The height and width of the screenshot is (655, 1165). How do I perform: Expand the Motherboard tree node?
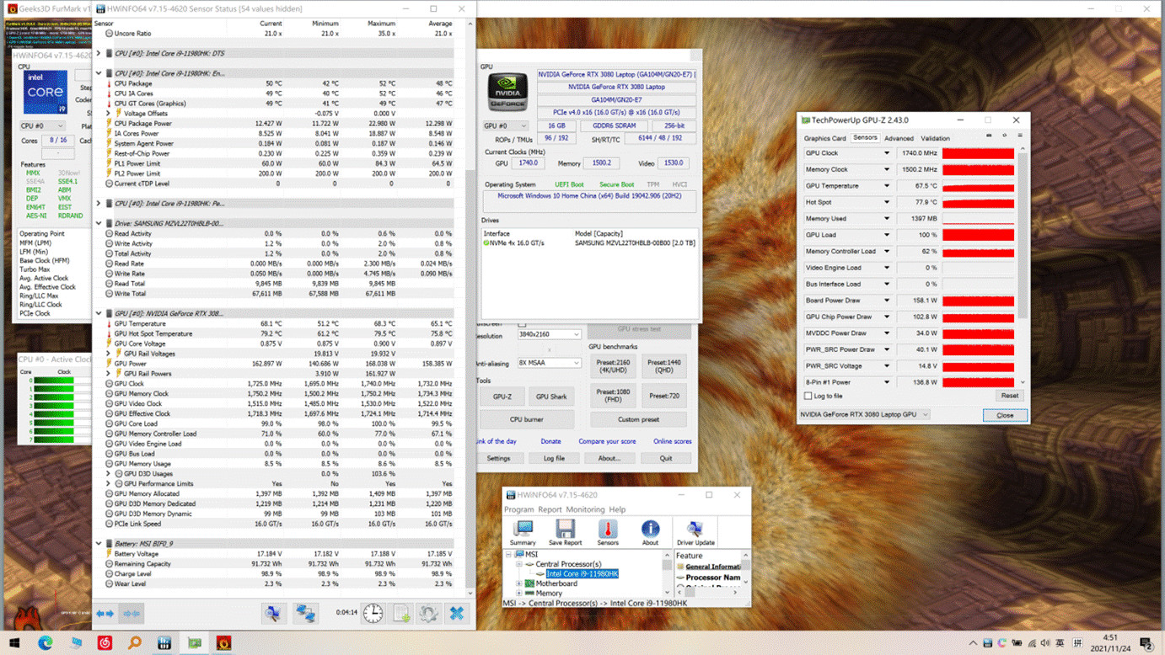(519, 583)
